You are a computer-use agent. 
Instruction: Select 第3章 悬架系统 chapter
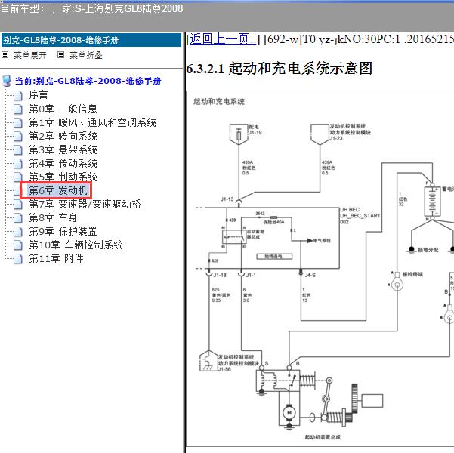[63, 149]
